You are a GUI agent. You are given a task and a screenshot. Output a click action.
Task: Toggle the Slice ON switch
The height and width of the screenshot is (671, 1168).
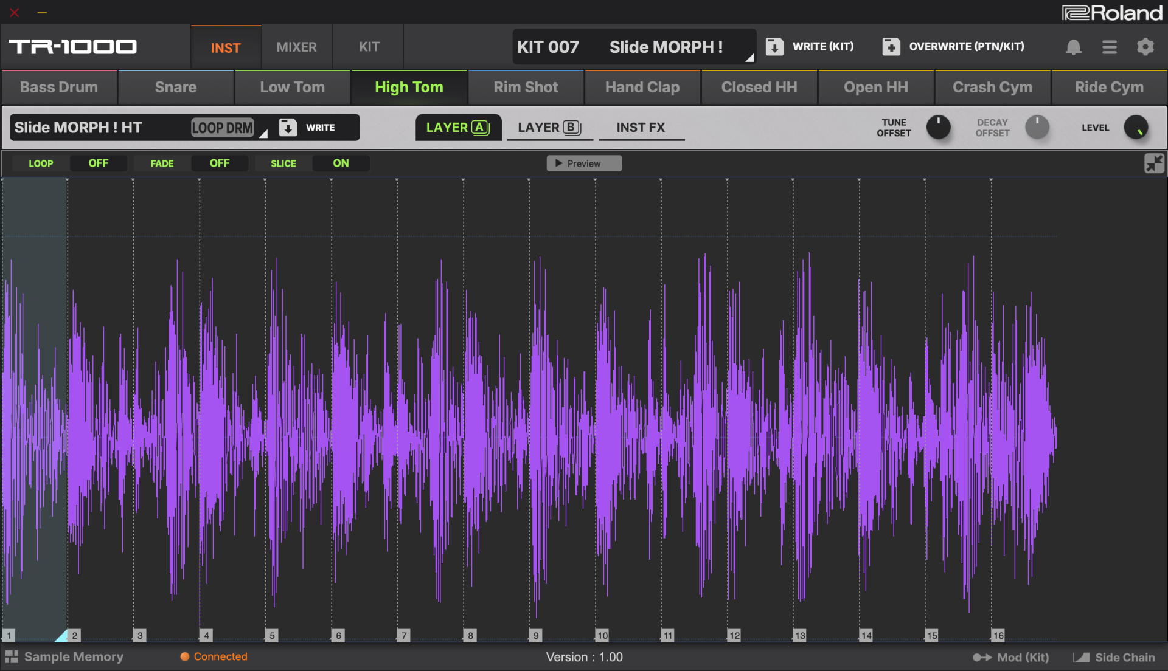pos(341,163)
